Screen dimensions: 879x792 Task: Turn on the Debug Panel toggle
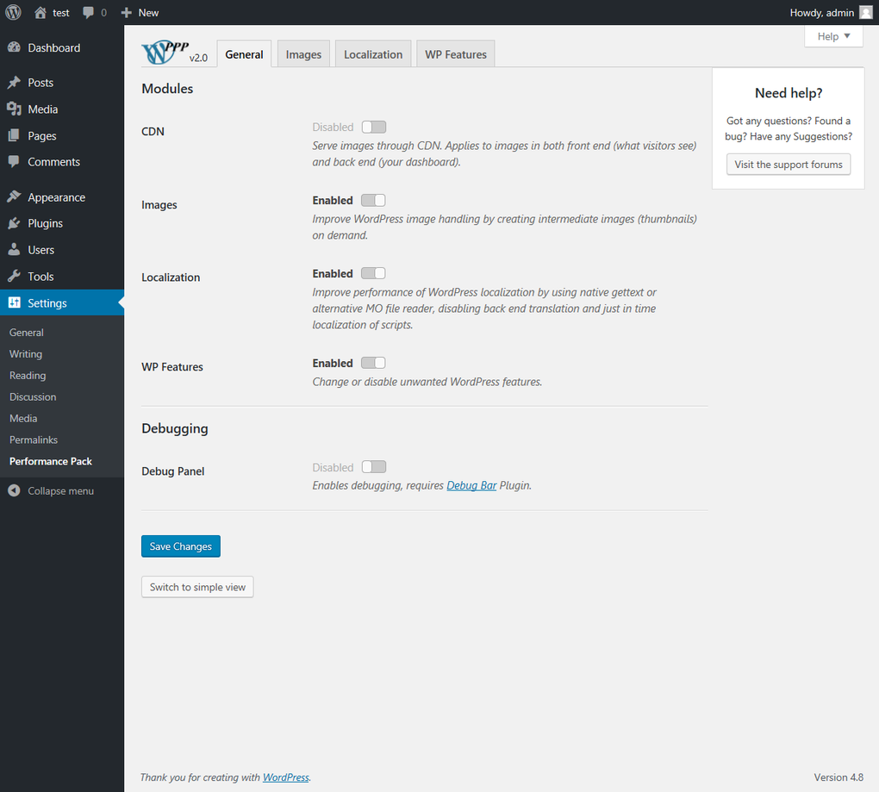[373, 467]
